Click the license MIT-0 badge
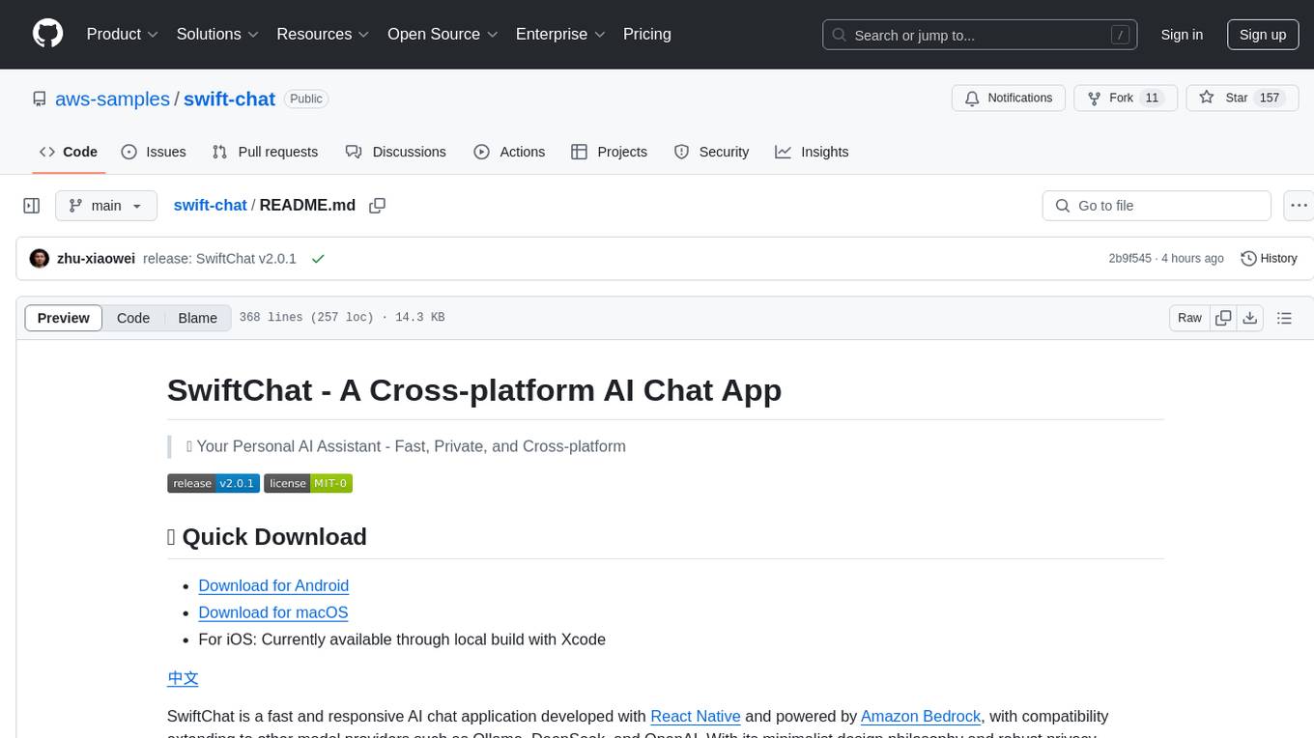1314x738 pixels. pyautogui.click(x=308, y=483)
